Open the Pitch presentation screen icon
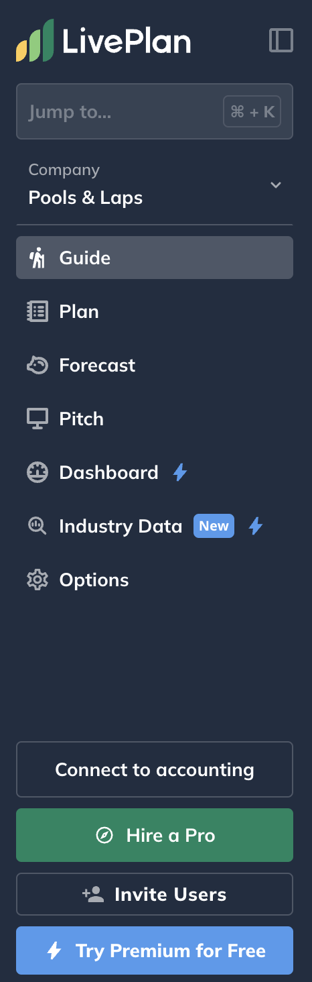The image size is (312, 982). 37,419
